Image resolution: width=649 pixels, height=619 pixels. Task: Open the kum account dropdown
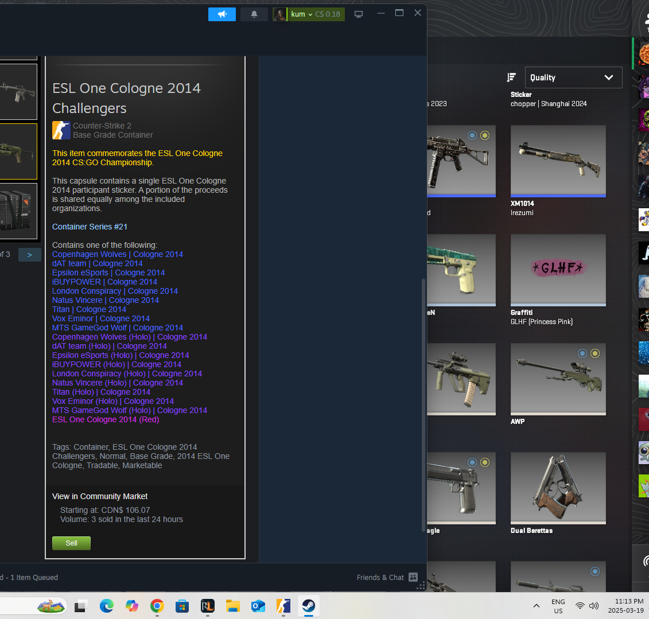(x=301, y=14)
